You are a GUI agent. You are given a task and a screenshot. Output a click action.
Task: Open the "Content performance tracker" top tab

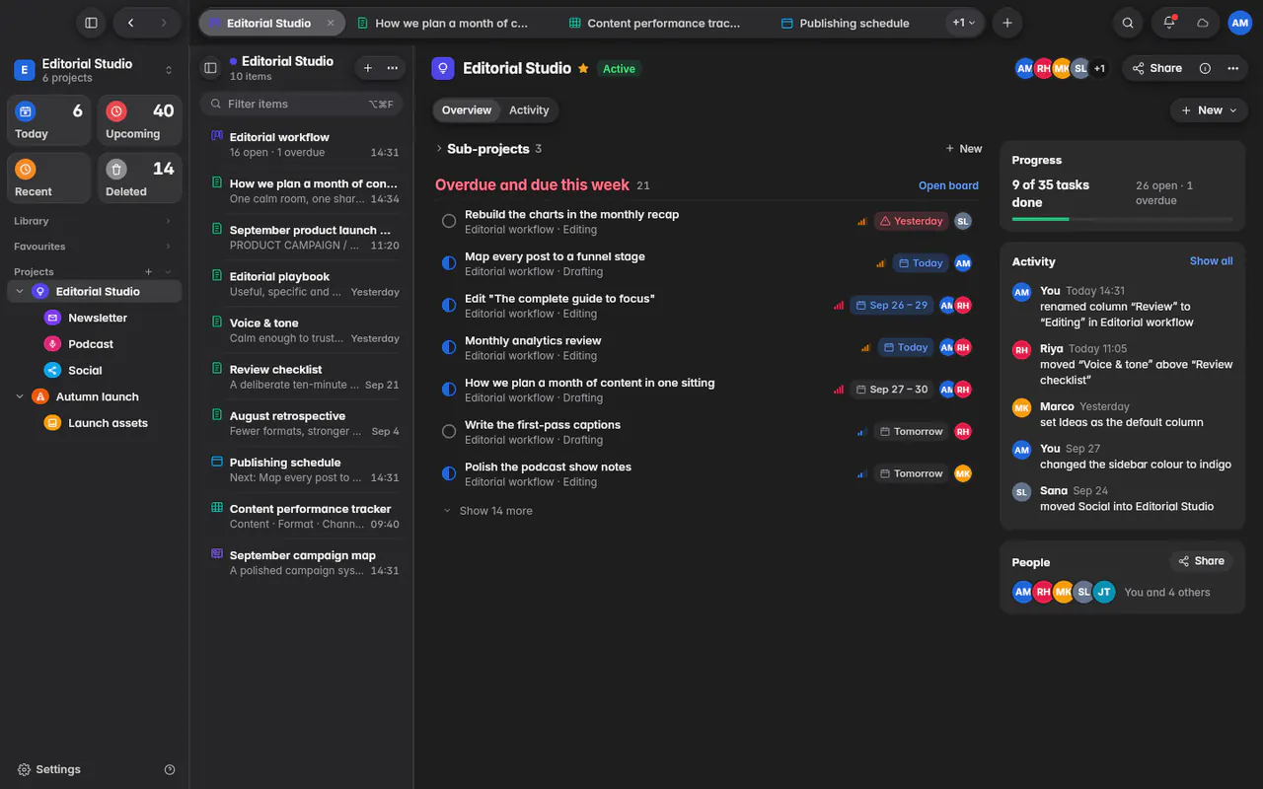tap(655, 23)
